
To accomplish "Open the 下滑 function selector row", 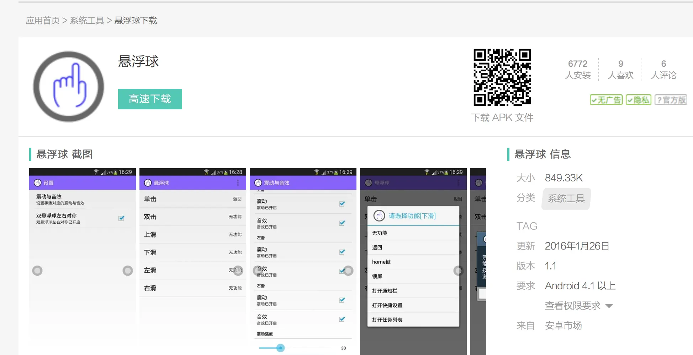I will 192,252.
